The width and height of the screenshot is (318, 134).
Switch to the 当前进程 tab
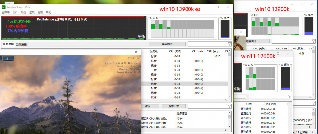[21, 44]
